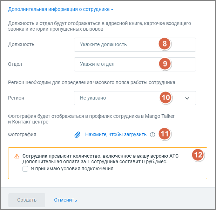The width and height of the screenshot is (216, 210).
Task: Click 'Нажмите, чтобы загрузить' link
Action: tap(116, 134)
